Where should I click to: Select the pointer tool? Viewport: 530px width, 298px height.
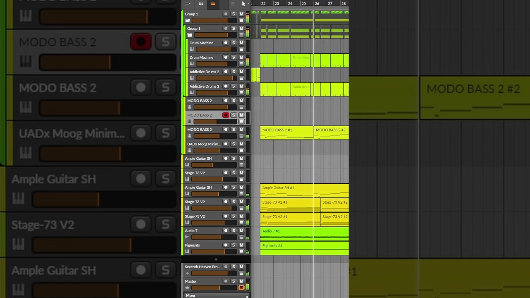coord(243,4)
